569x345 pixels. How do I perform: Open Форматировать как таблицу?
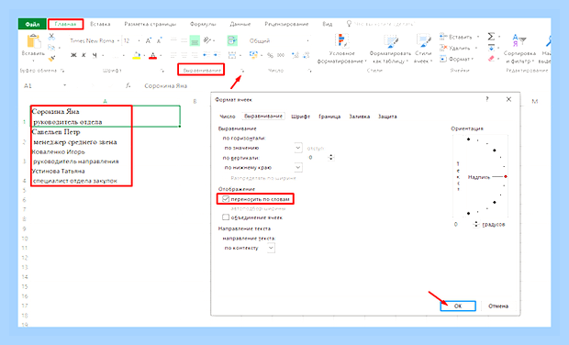tap(390, 49)
